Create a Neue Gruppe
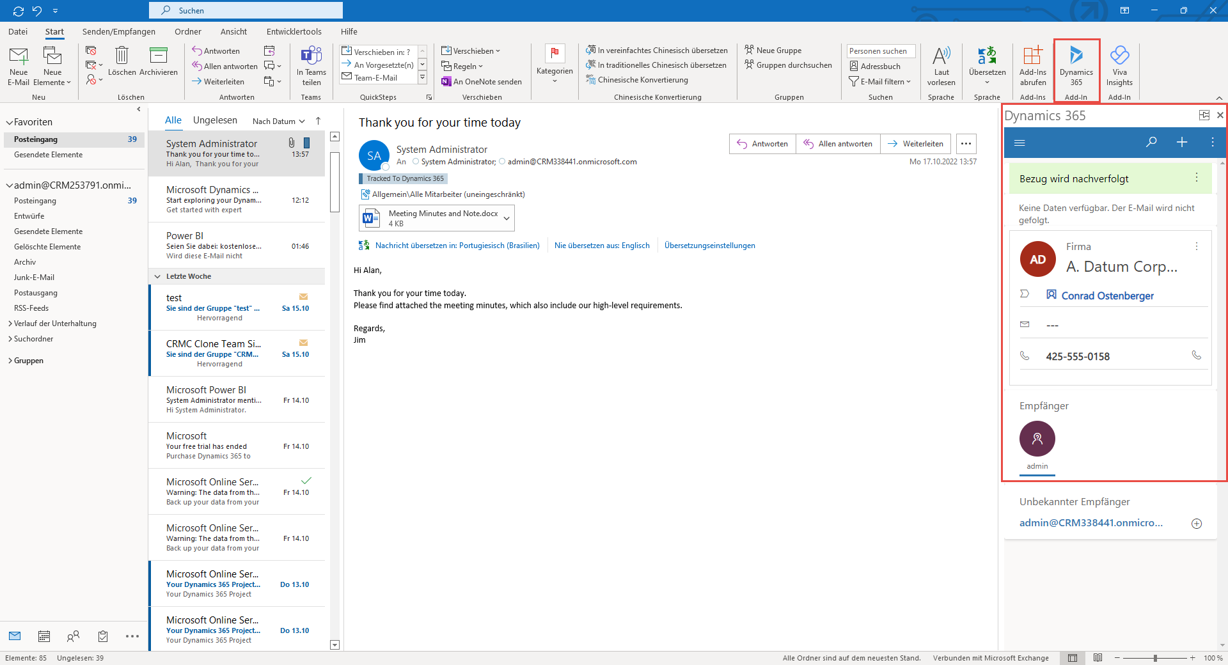Screen dimensions: 1228x665 click(x=773, y=51)
